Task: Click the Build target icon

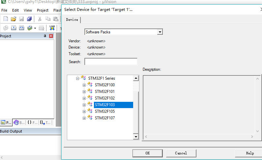Action: (x=14, y=28)
